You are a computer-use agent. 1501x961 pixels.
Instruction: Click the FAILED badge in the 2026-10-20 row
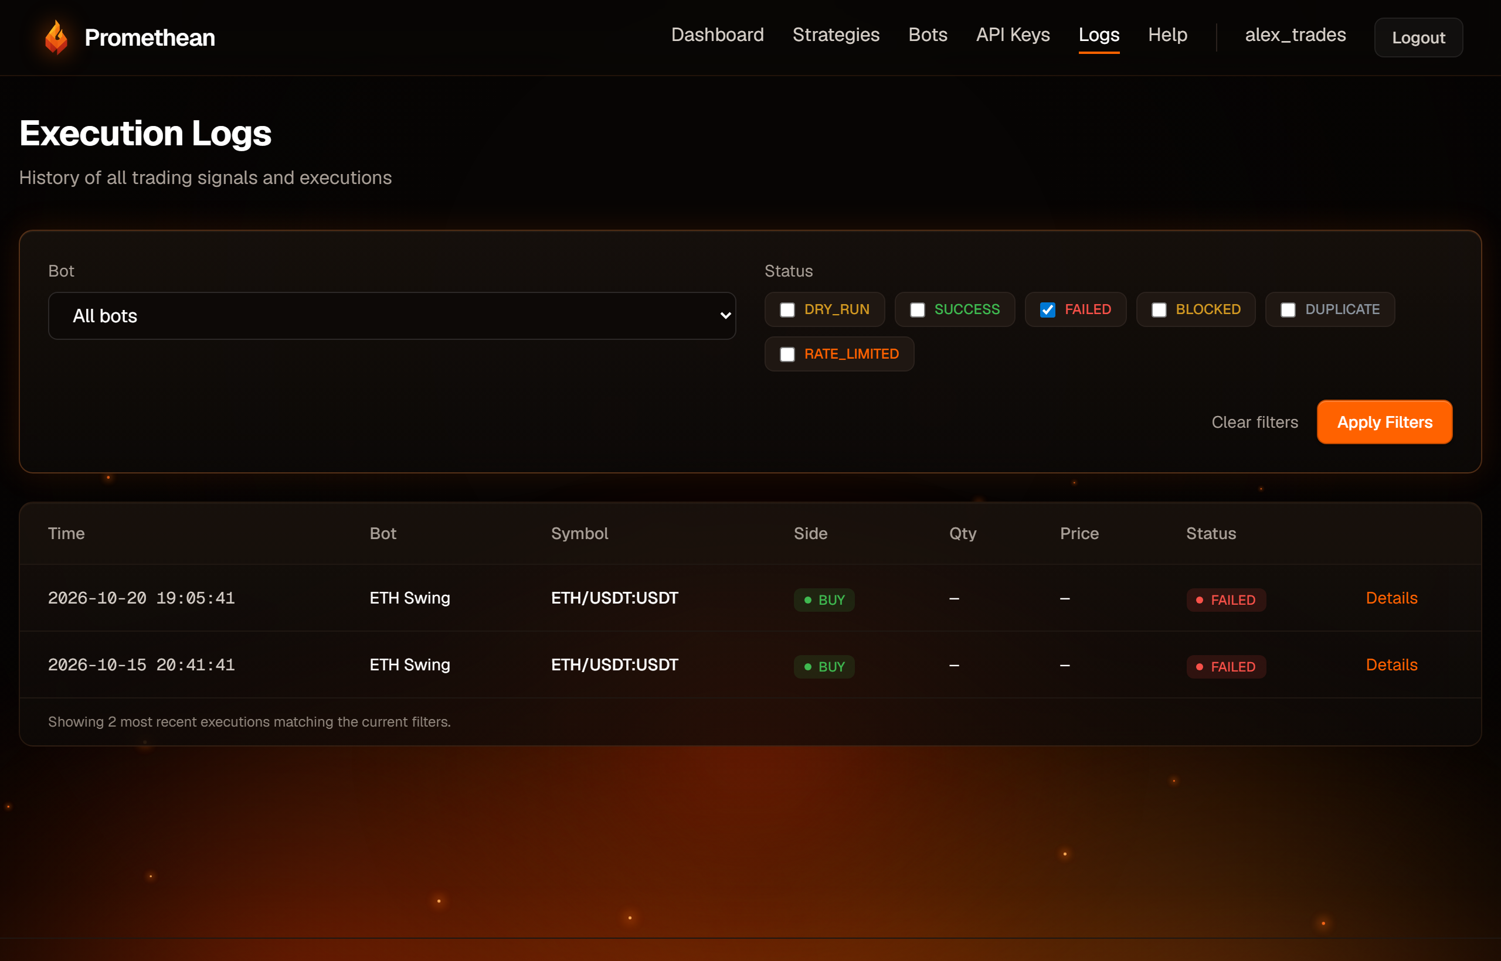pos(1226,599)
